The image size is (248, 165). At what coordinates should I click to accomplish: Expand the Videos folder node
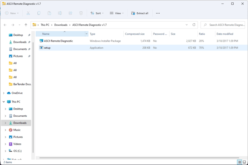[5, 144]
